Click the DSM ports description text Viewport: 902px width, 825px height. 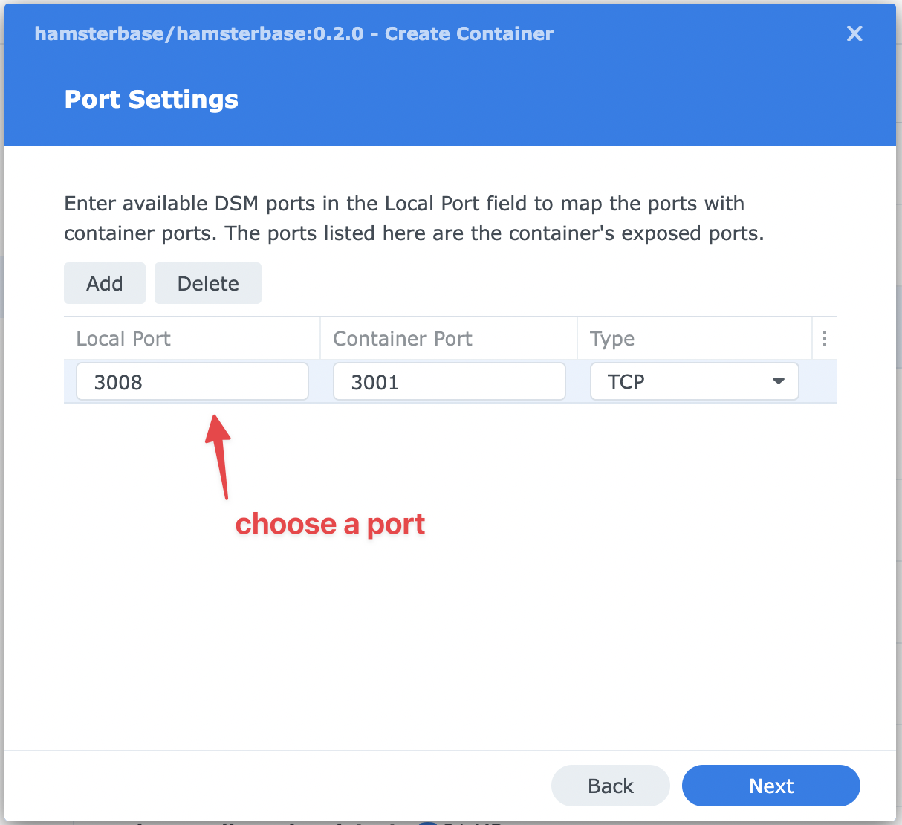click(414, 219)
